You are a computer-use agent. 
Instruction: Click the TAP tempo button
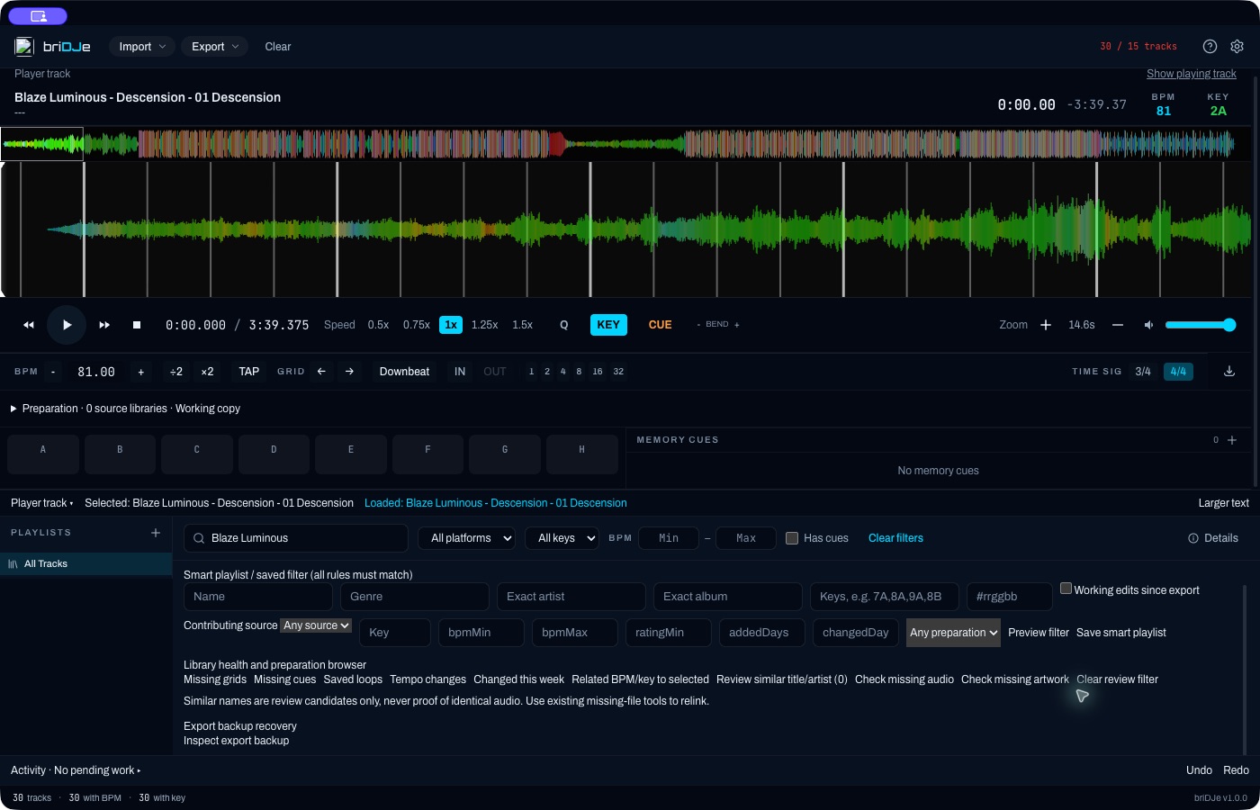coord(249,372)
